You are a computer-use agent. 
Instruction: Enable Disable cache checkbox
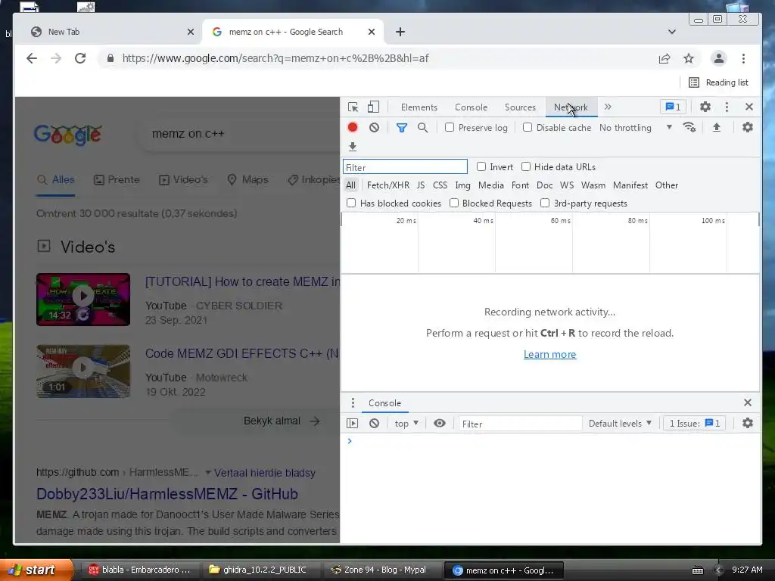[x=528, y=127]
